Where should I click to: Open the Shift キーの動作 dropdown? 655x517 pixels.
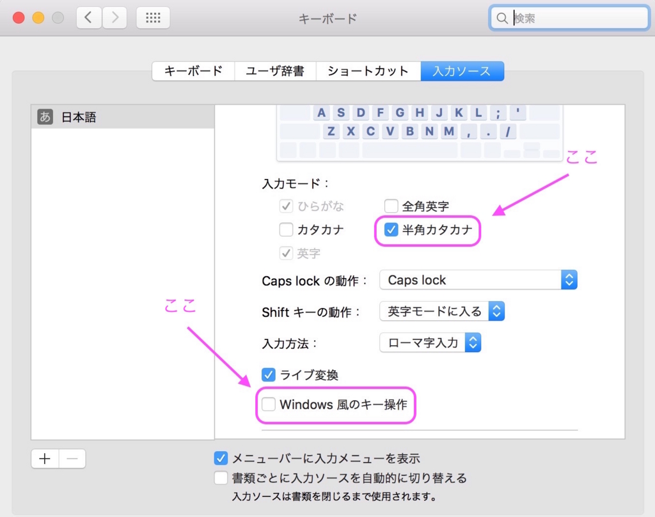(x=442, y=311)
